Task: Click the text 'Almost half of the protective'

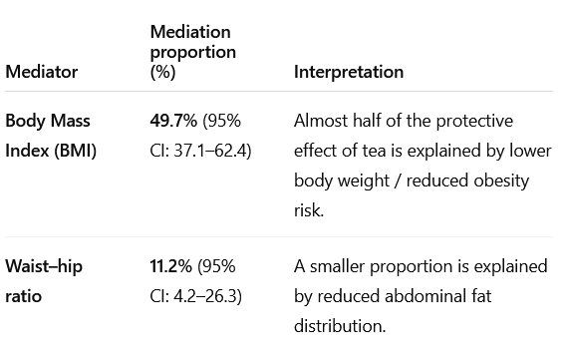Action: 404,121
